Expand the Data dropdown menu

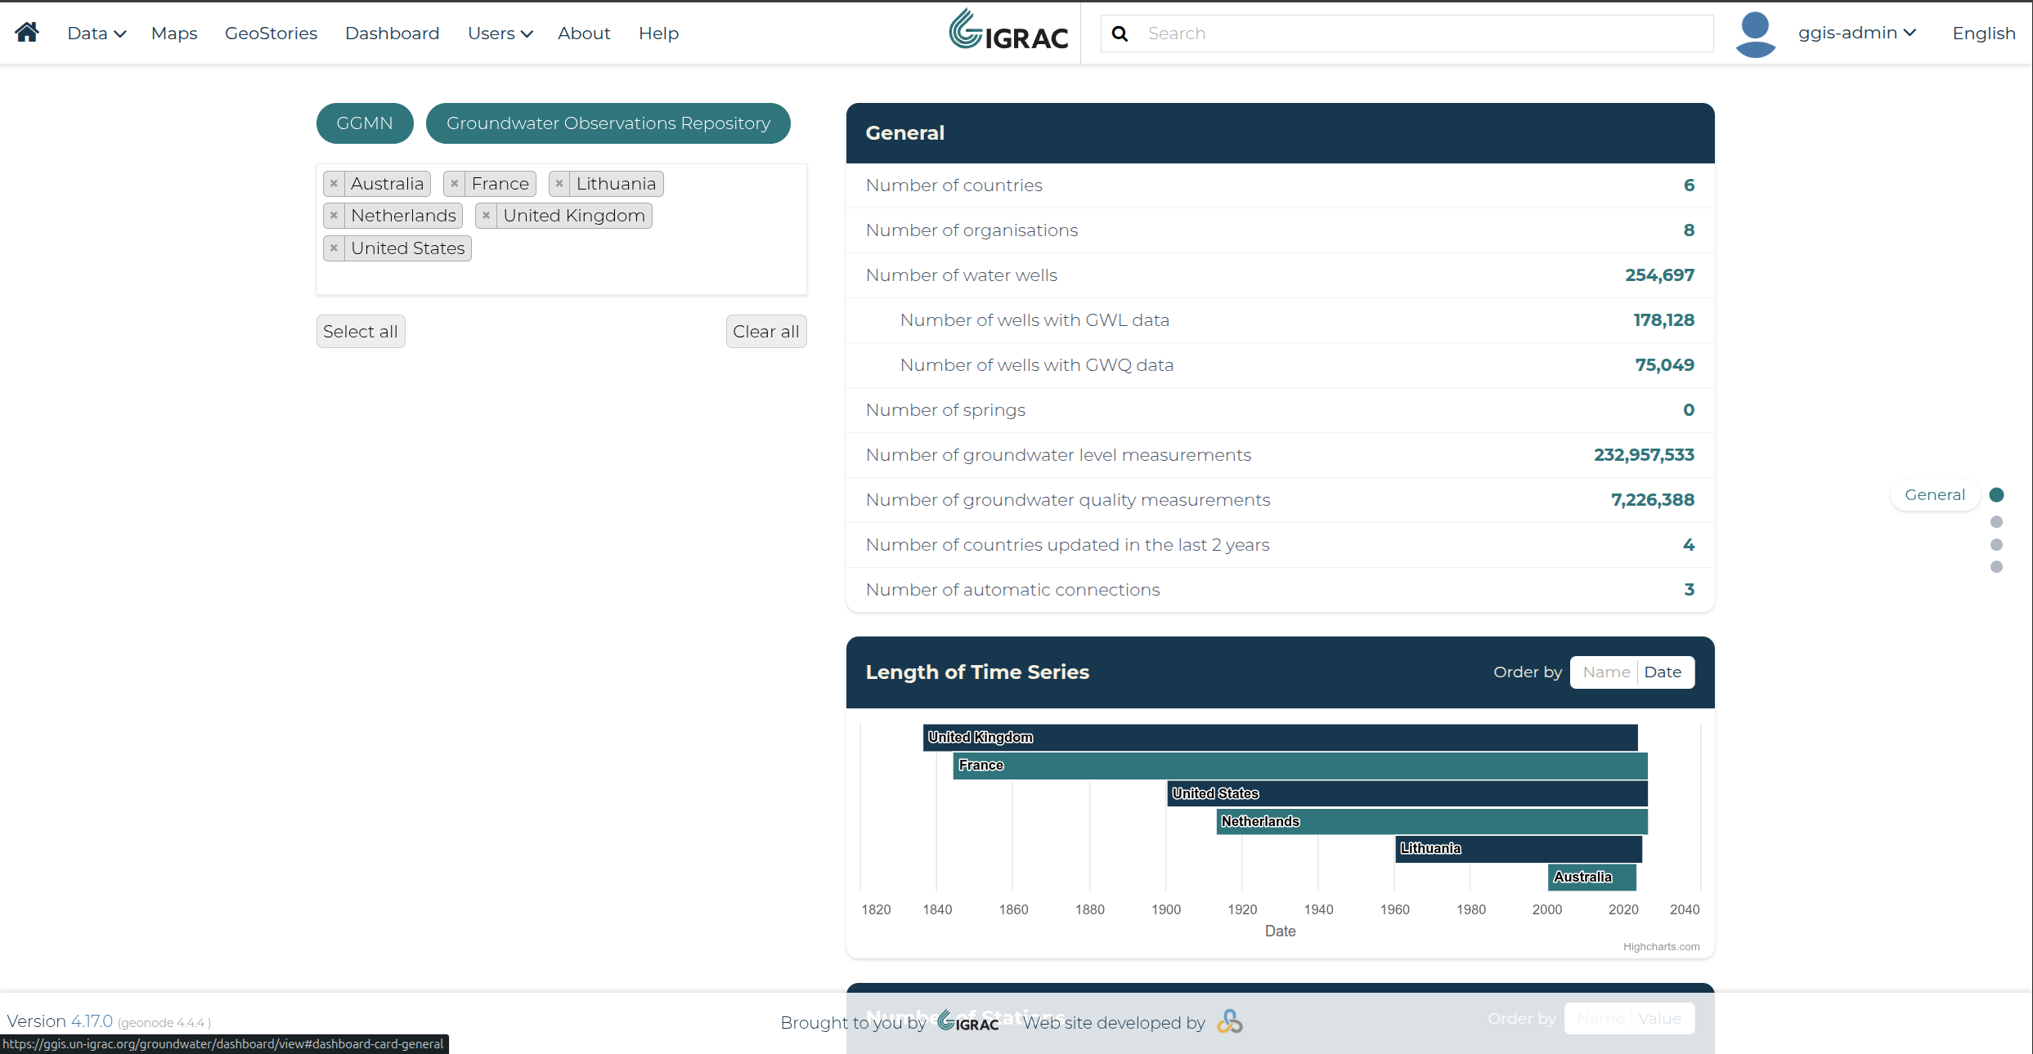pyautogui.click(x=96, y=33)
